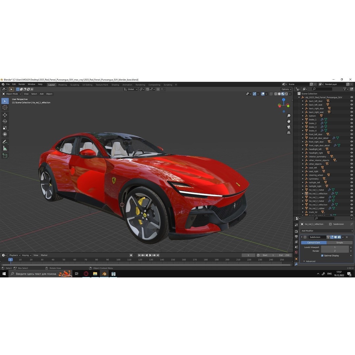355x355 pixels.
Task: Open the Render menu
Action: (x=22, y=84)
